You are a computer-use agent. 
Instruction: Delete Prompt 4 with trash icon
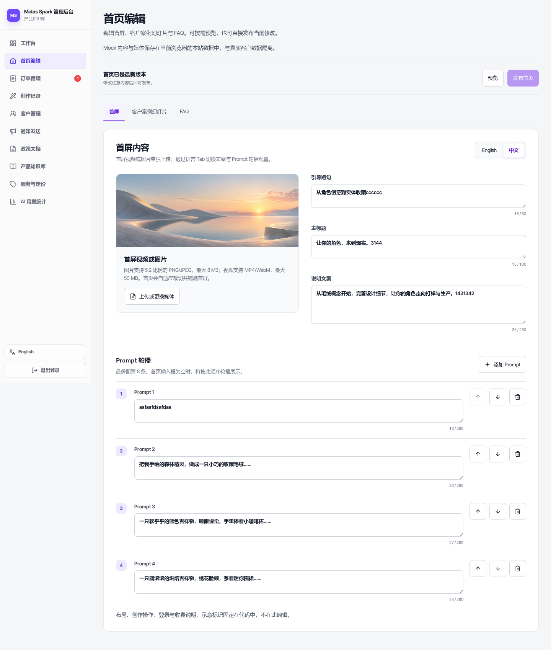click(518, 568)
